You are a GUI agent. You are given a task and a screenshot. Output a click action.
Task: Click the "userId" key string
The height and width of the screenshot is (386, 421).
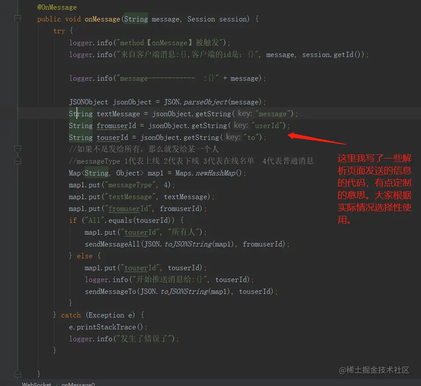coord(268,125)
